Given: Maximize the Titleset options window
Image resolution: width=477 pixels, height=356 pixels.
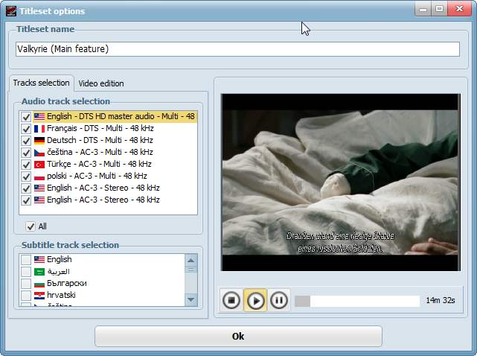Looking at the screenshot, I should click(439, 9).
